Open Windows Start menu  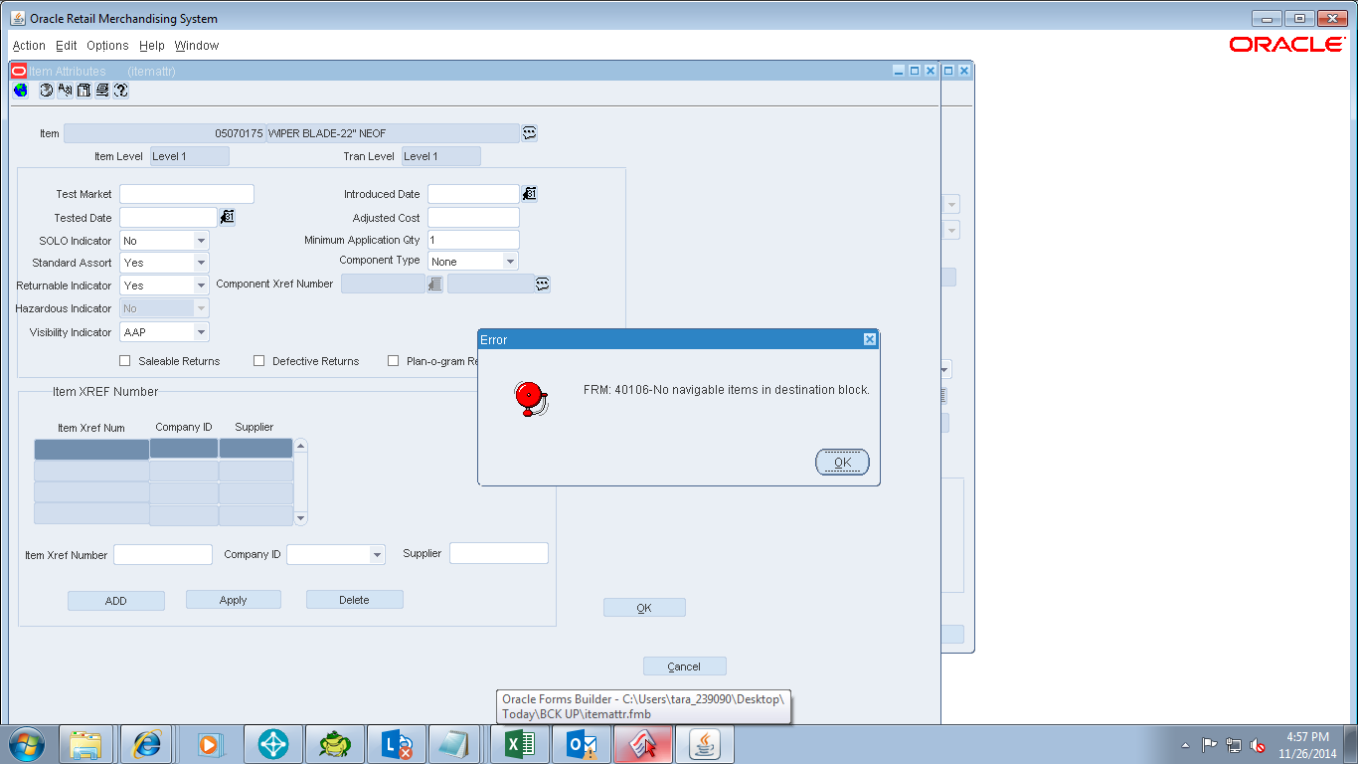click(x=26, y=744)
